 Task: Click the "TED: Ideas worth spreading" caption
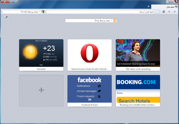coord(138,69)
